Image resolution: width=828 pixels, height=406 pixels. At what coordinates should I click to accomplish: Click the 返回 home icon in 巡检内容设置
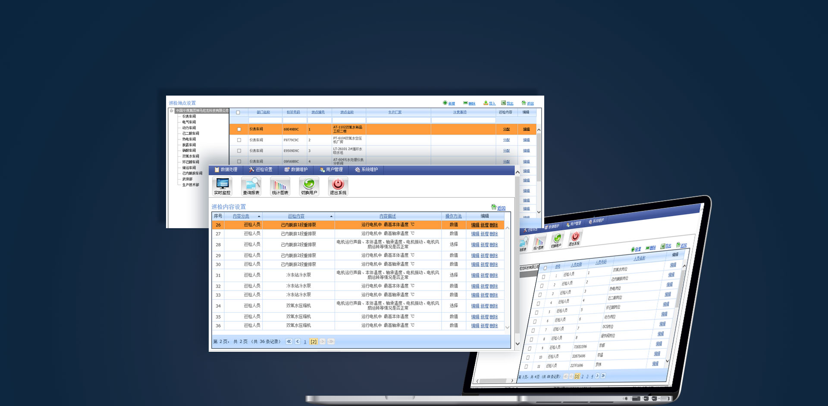point(494,207)
